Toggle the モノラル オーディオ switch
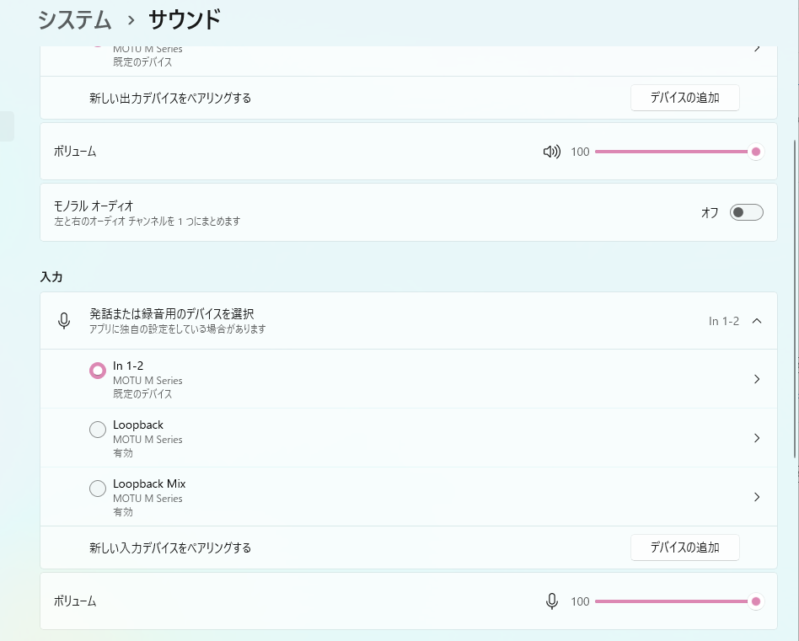Viewport: 799px width, 641px height. click(746, 212)
